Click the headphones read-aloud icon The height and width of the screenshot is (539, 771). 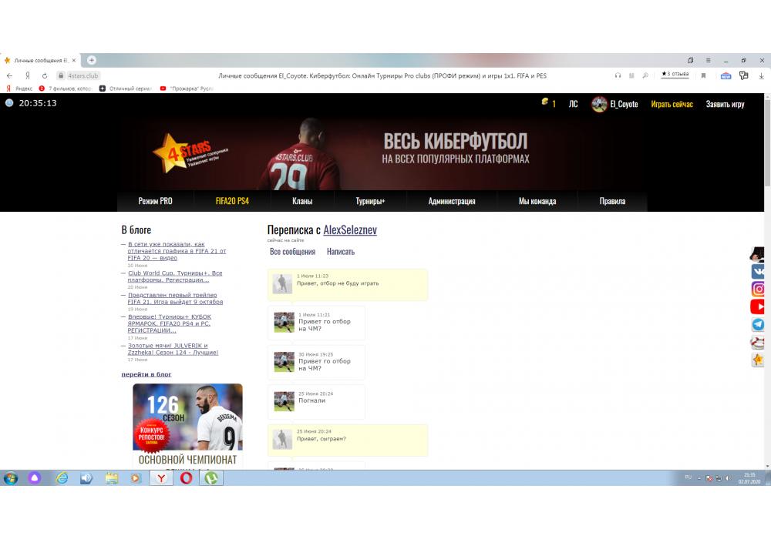tap(618, 75)
